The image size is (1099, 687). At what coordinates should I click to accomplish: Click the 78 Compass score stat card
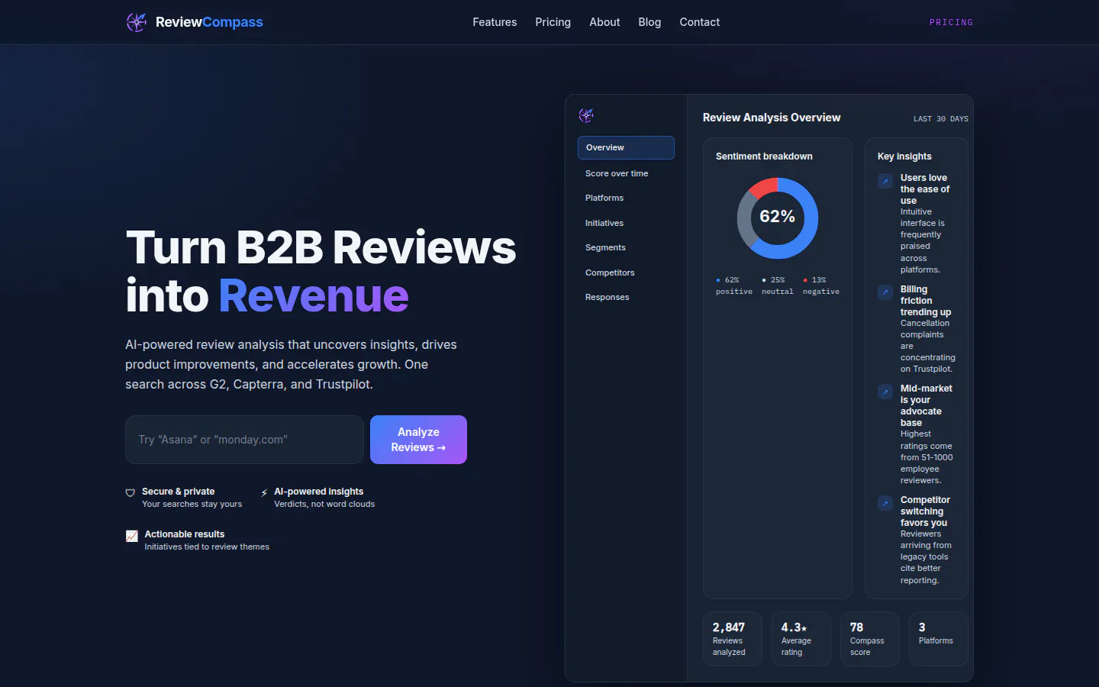[x=870, y=639]
